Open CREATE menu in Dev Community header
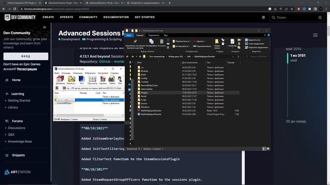330x185 pixels. (48, 17)
